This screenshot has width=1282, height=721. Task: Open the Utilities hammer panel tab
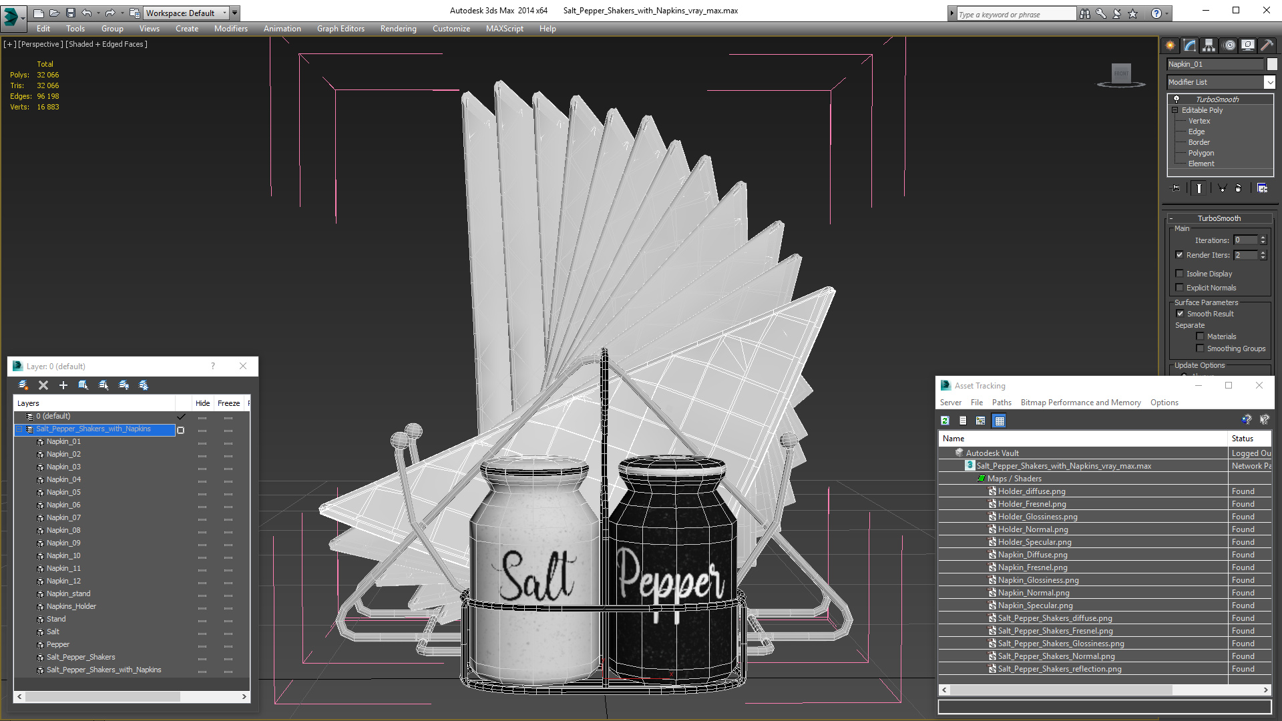[1267, 45]
